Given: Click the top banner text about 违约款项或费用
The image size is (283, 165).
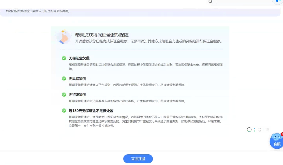Looking at the screenshot, I should [x=38, y=11].
